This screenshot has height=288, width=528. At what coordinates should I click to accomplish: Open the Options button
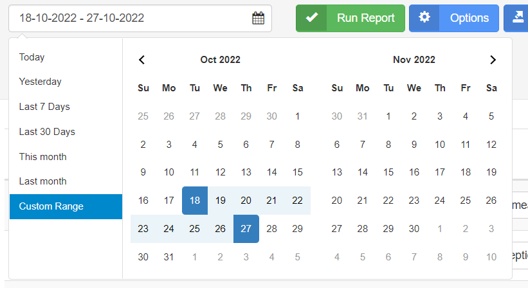(x=454, y=18)
